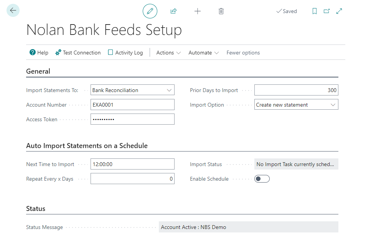This screenshot has width=371, height=252.
Task: Open the Import Statements To dropdown
Action: 132,90
